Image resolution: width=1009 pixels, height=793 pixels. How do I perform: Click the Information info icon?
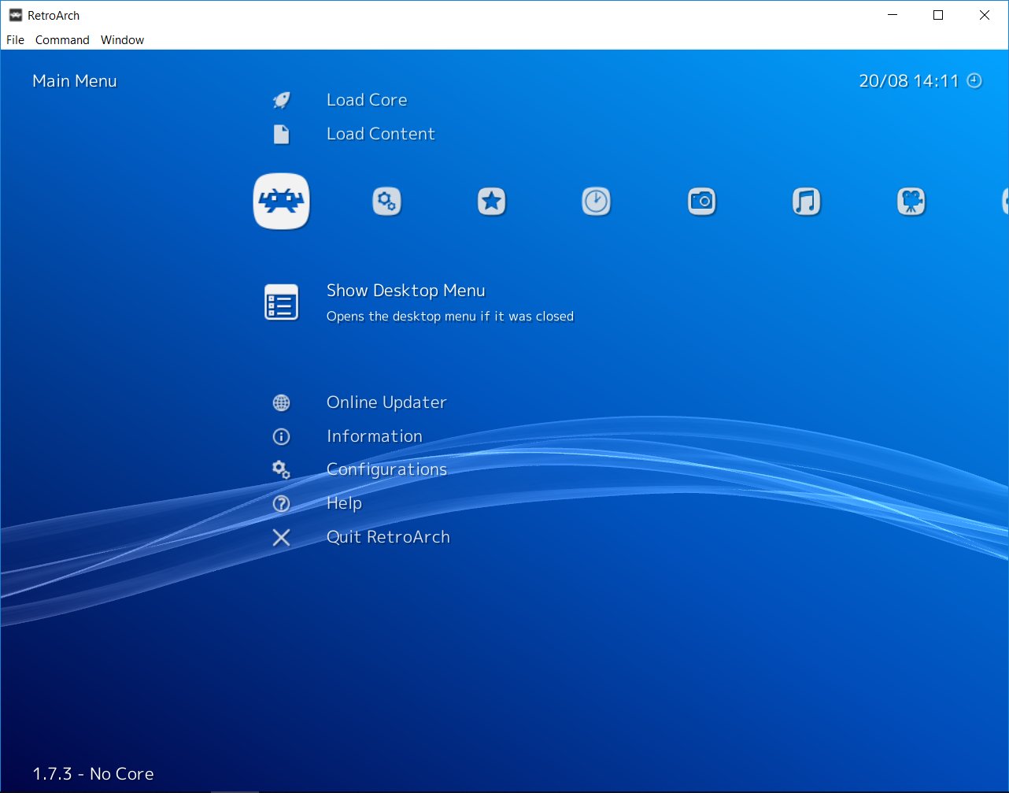click(x=281, y=436)
